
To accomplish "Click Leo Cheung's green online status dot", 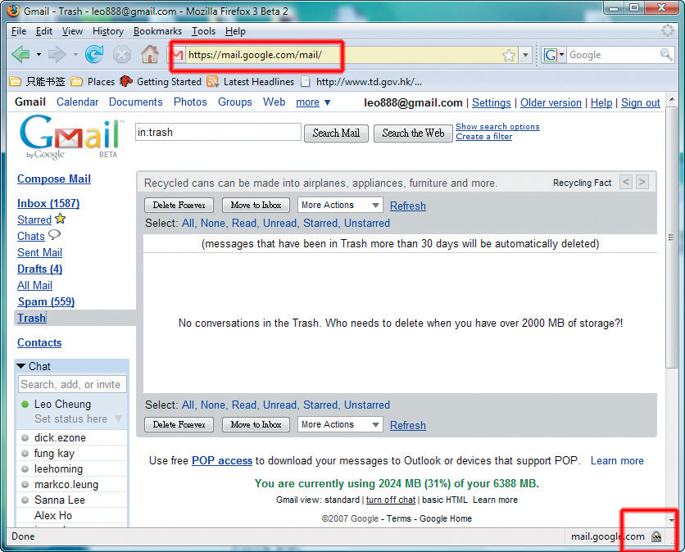I will pyautogui.click(x=25, y=405).
